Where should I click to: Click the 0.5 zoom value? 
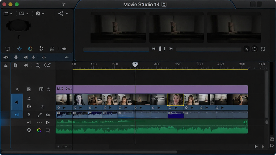47,65
